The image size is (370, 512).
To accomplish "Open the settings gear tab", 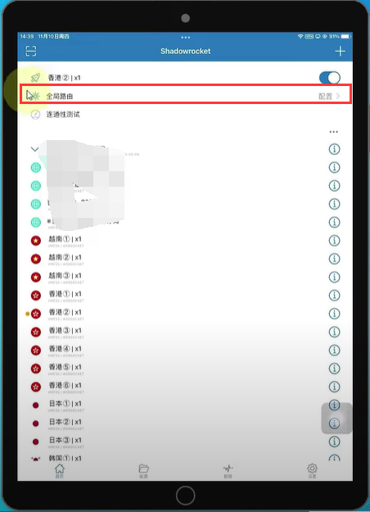I will pos(312,470).
